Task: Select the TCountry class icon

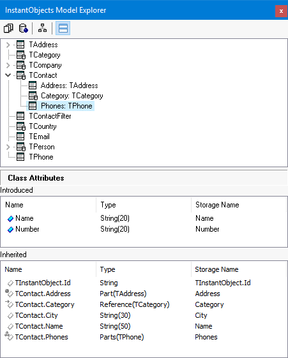Action: point(21,126)
